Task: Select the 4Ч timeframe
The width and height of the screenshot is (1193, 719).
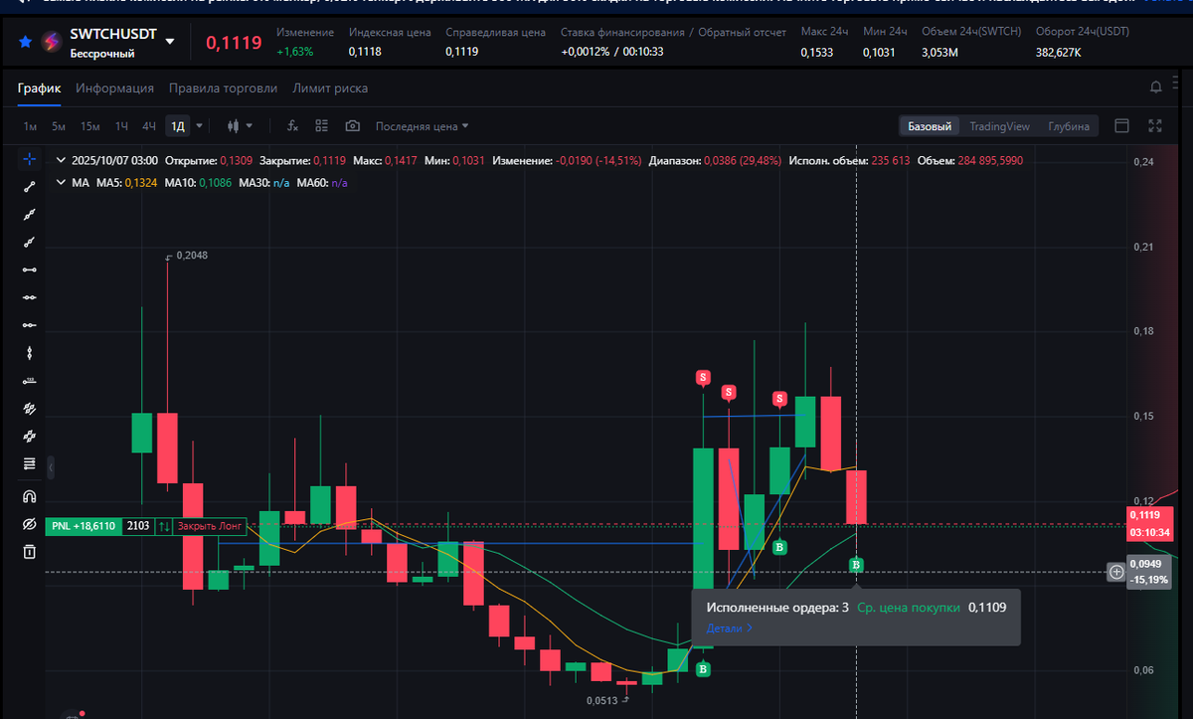Action: point(149,126)
